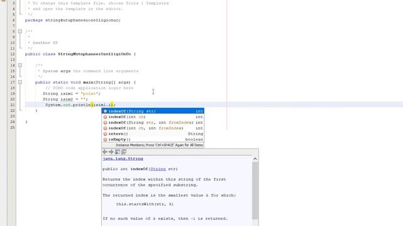Collapse the args Javadoc comment fold at line 14
Viewport: 403px width, 226px height.
point(20,65)
